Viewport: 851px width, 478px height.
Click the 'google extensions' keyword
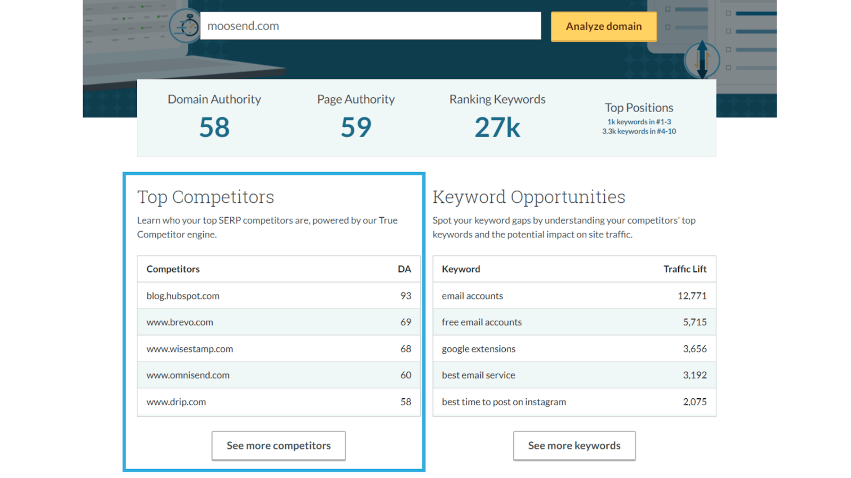[479, 349]
